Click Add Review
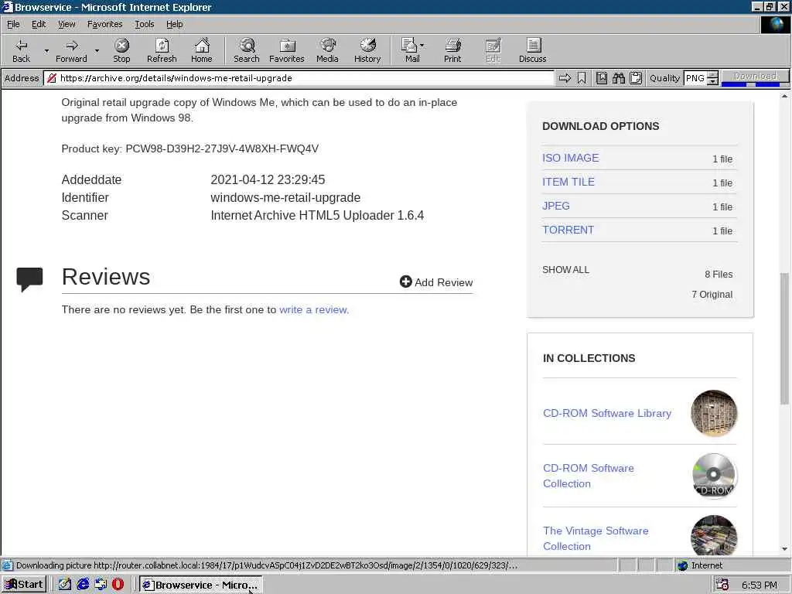792x594 pixels. 436,282
